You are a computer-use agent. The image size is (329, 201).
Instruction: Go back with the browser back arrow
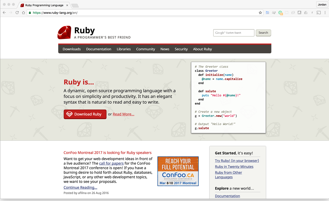4,12
